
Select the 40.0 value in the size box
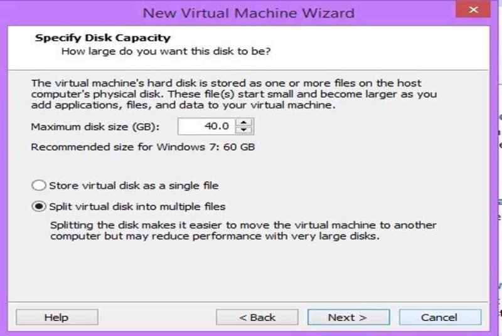click(216, 126)
